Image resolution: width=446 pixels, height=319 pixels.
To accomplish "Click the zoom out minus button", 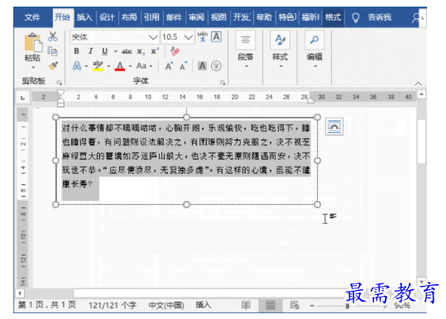I will tap(312, 306).
